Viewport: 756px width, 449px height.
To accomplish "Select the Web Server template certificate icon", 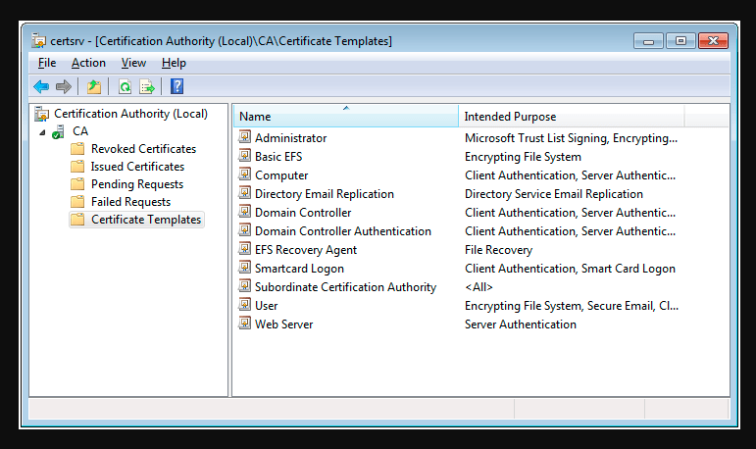I will click(245, 324).
